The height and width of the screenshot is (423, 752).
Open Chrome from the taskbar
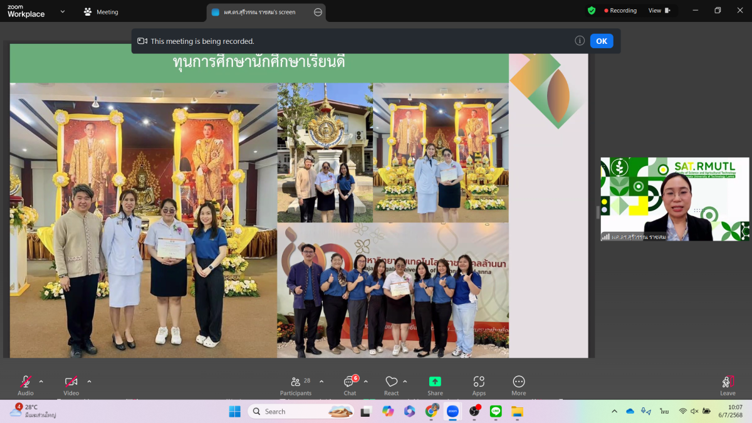[x=432, y=412]
